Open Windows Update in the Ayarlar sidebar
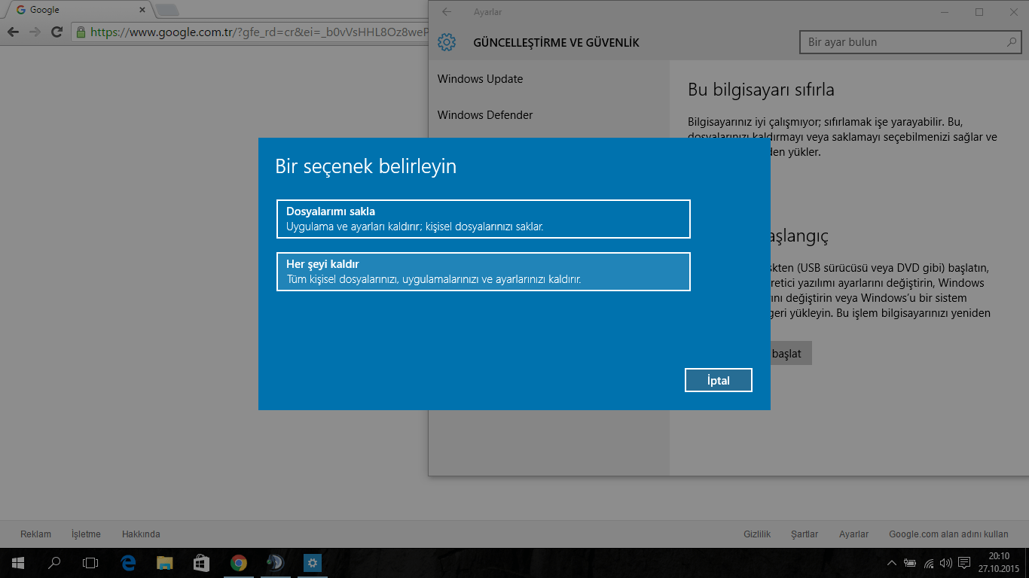 point(480,79)
